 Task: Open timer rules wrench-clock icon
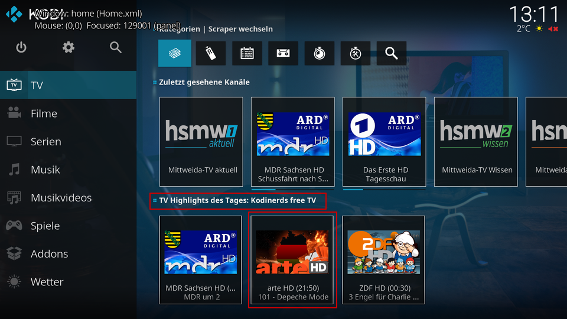(x=356, y=53)
